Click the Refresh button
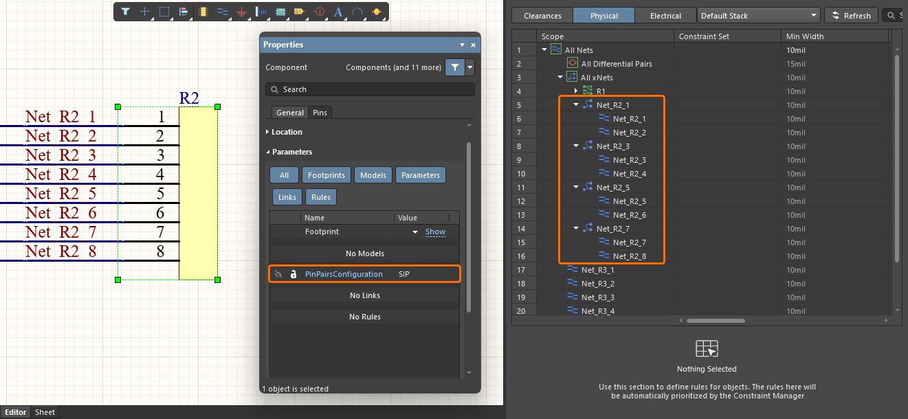Viewport: 908px width, 419px height. point(851,16)
